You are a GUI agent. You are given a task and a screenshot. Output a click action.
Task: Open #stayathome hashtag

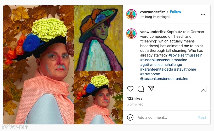(x=187, y=69)
